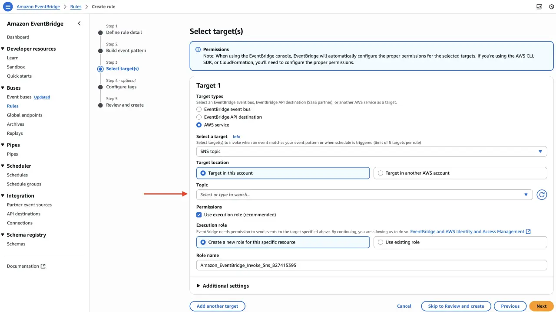Open Quick starts in sidebar
The width and height of the screenshot is (556, 312).
[x=19, y=76]
